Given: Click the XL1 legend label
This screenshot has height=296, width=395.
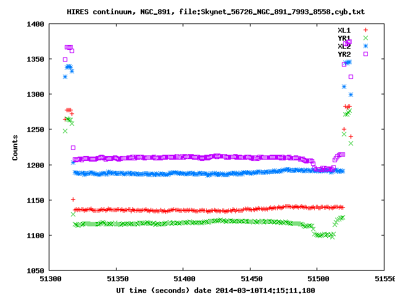Looking at the screenshot, I should [344, 30].
